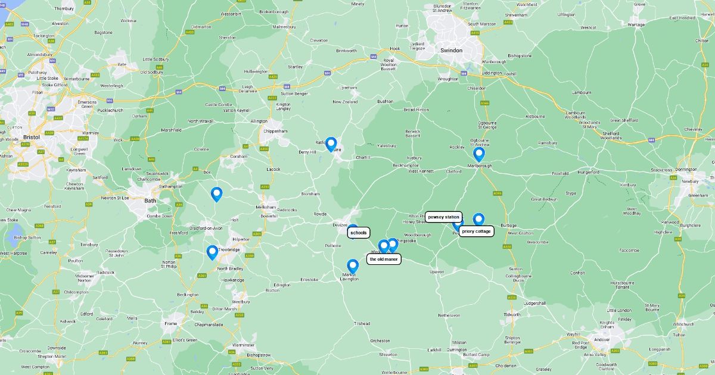Click the 'priory cottage' label
This screenshot has height=375, width=715.
[476, 231]
